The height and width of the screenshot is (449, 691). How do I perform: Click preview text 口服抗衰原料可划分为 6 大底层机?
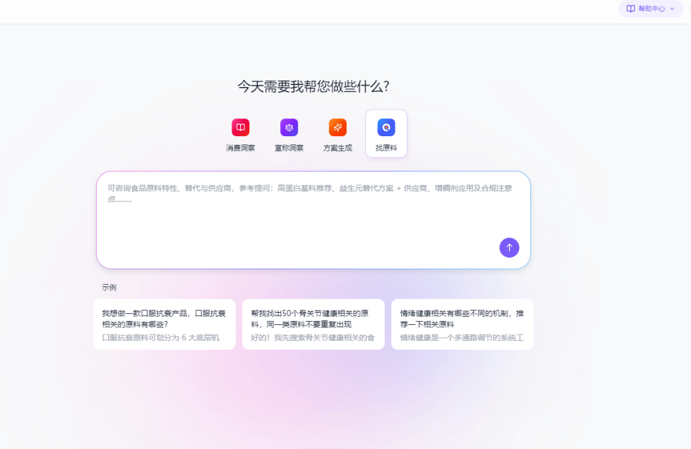pyautogui.click(x=161, y=338)
